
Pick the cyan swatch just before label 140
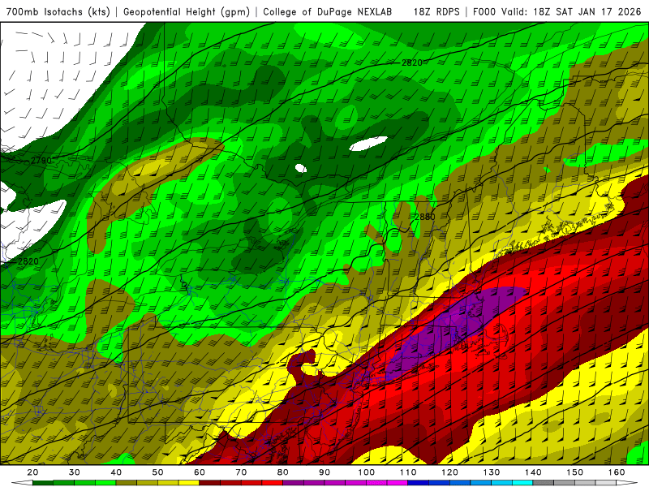click(x=522, y=483)
